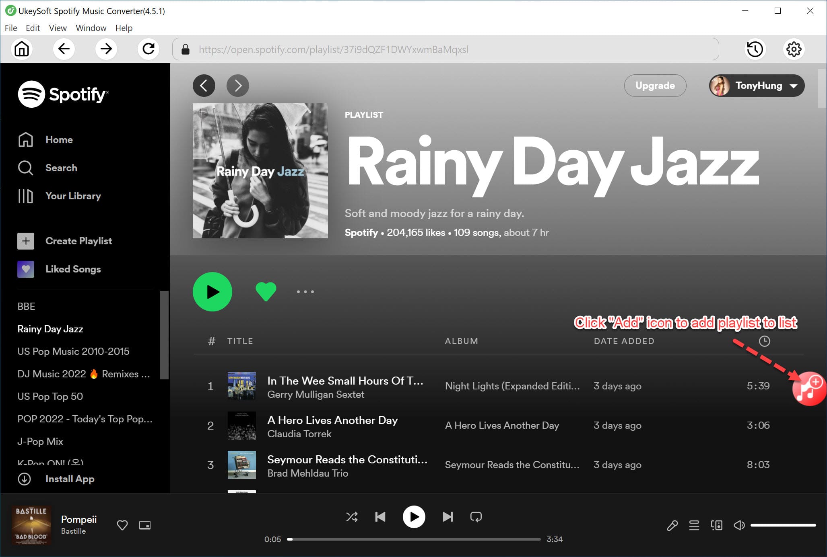Click the Skip next track icon

(447, 516)
